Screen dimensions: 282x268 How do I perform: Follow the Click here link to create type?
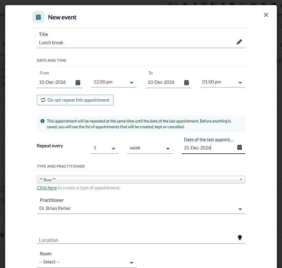pos(47,188)
